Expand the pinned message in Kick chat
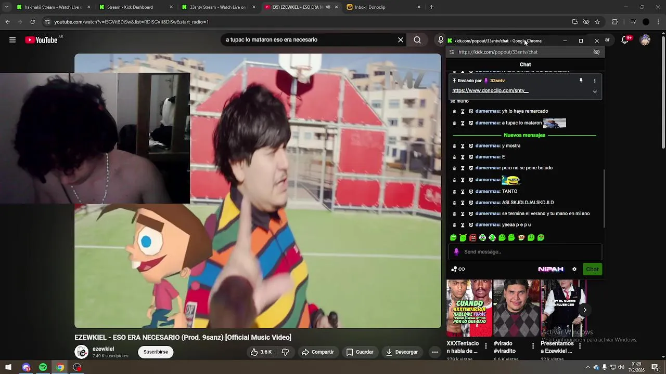Screen dimensions: 666x374 click(595, 91)
